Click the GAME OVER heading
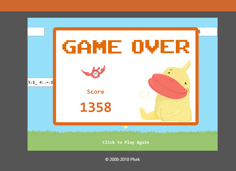This screenshot has width=236, height=171. 126,47
